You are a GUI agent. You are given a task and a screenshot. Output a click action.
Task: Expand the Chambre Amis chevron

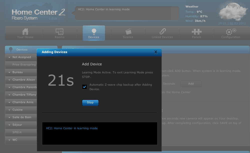[x=9, y=102]
